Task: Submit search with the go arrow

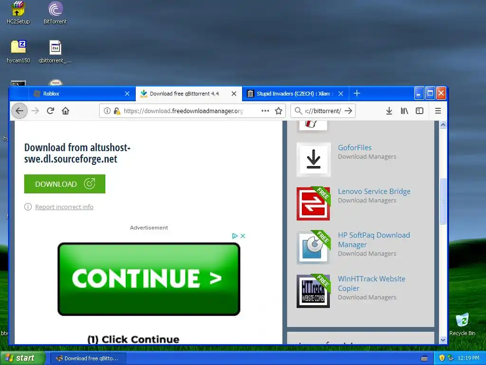Action: 348,111
